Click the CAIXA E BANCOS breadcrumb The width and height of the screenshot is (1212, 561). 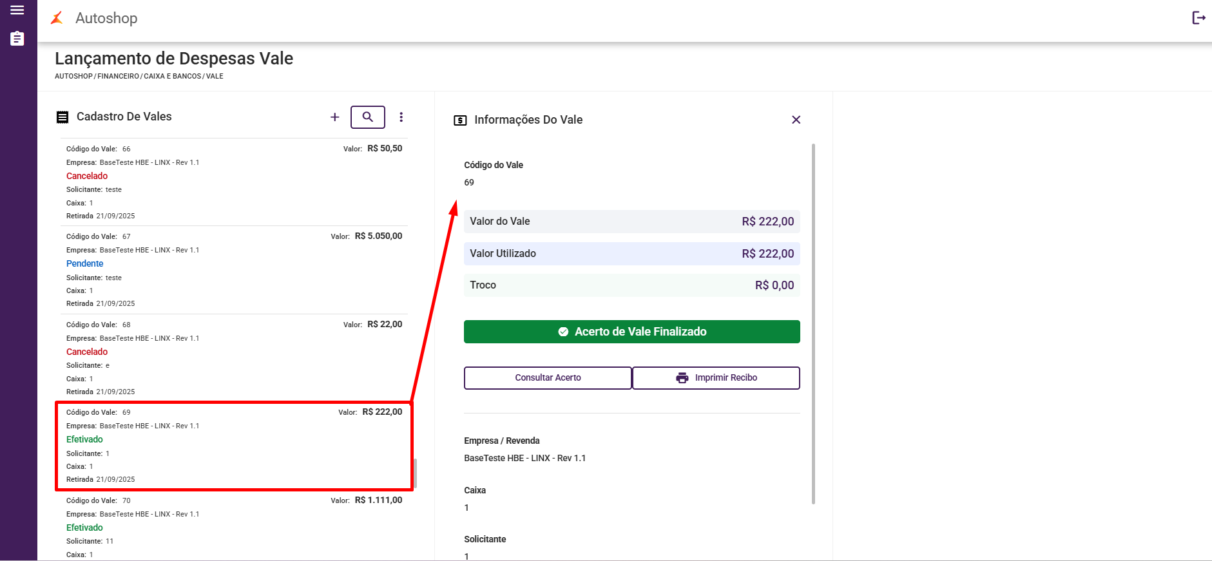172,76
